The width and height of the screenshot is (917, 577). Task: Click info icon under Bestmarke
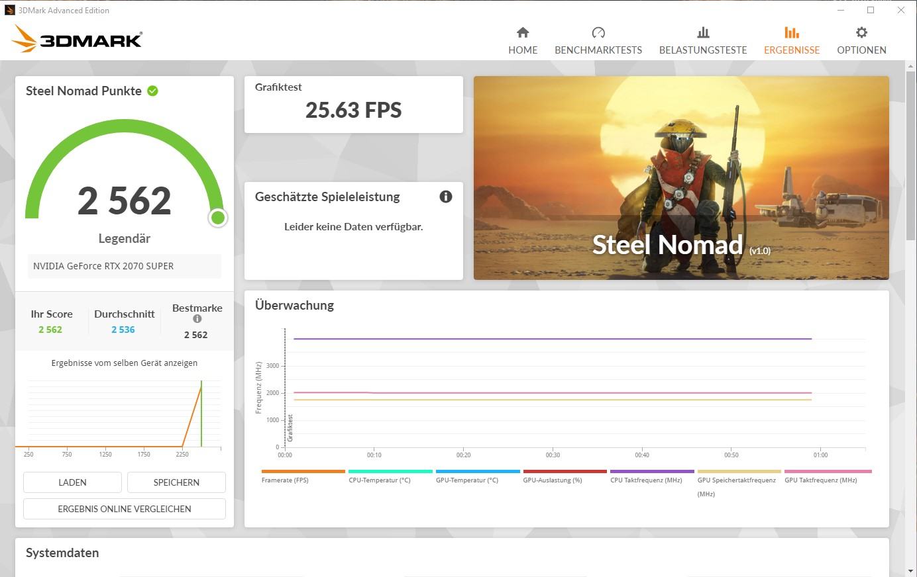pyautogui.click(x=197, y=319)
